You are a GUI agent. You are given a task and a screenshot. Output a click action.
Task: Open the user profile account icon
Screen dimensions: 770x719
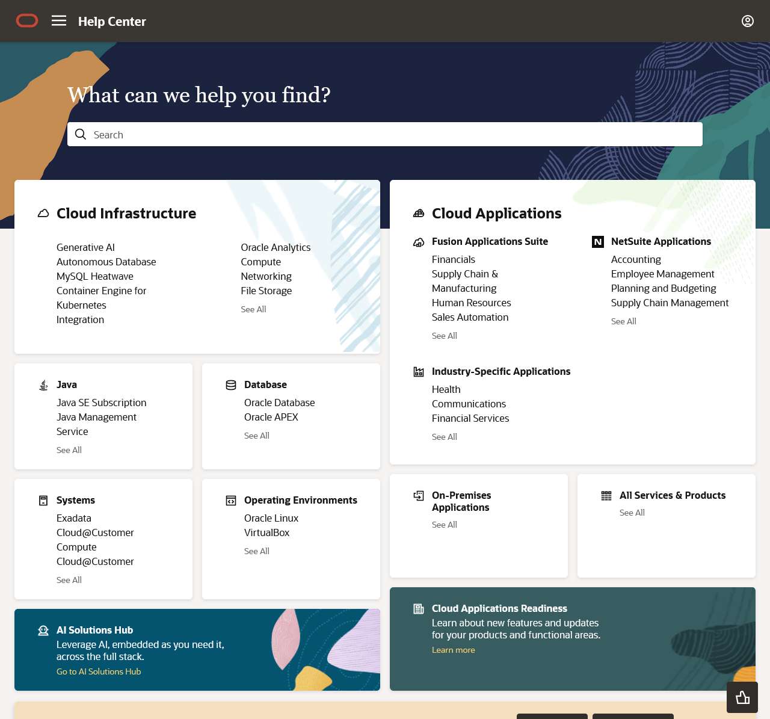747,21
